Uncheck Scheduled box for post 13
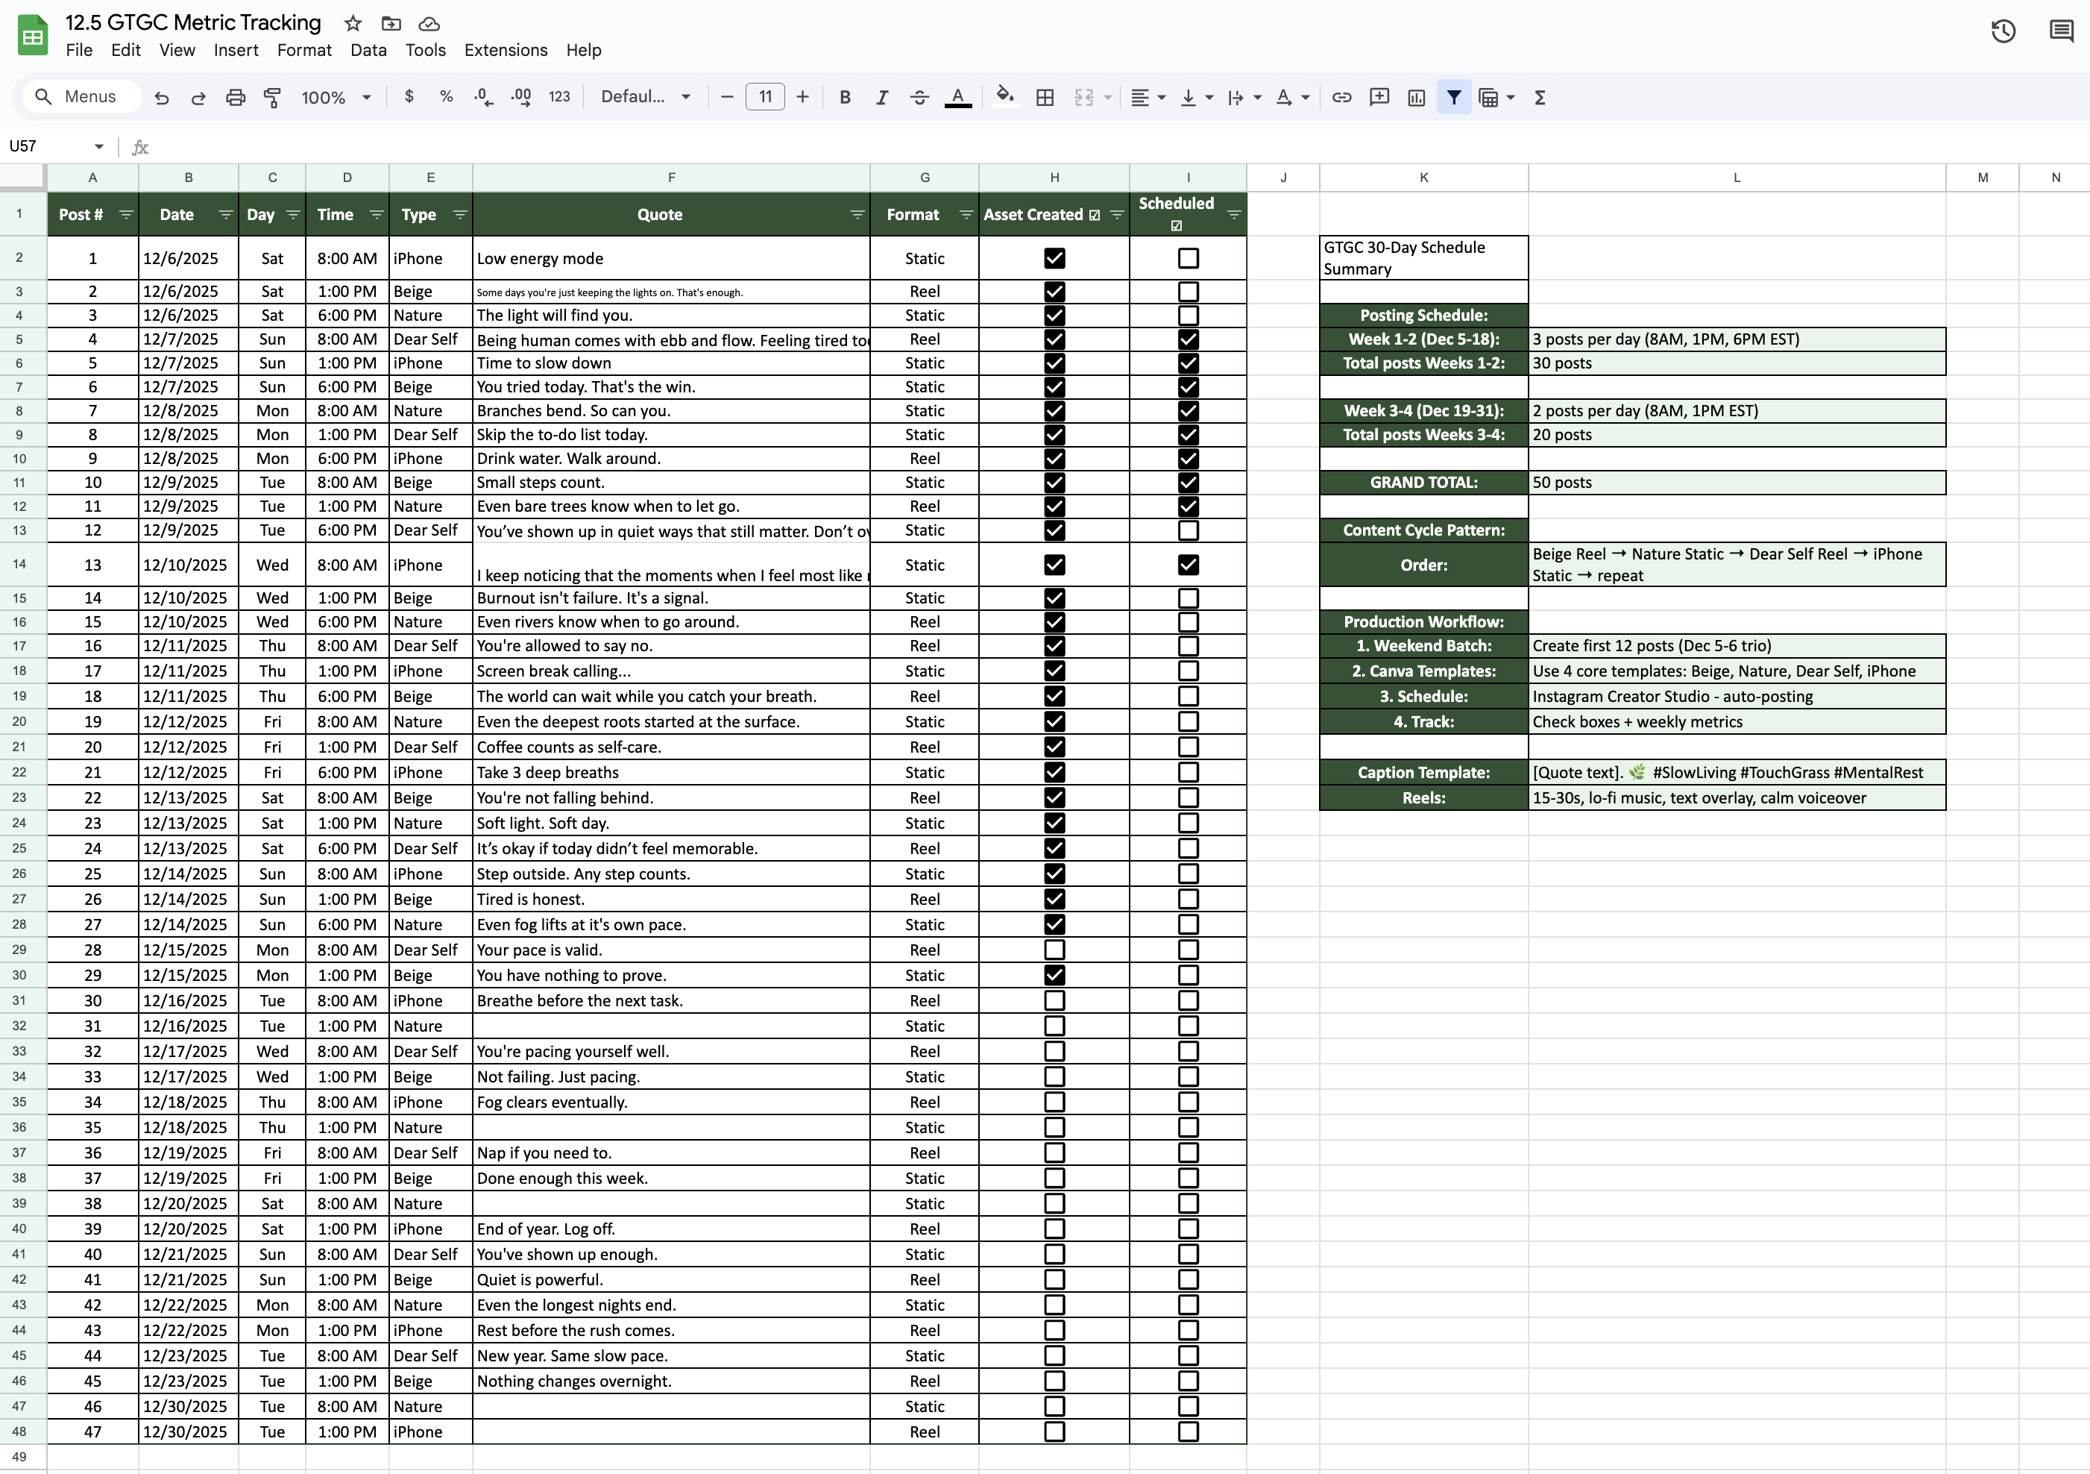2090x1474 pixels. tap(1188, 565)
